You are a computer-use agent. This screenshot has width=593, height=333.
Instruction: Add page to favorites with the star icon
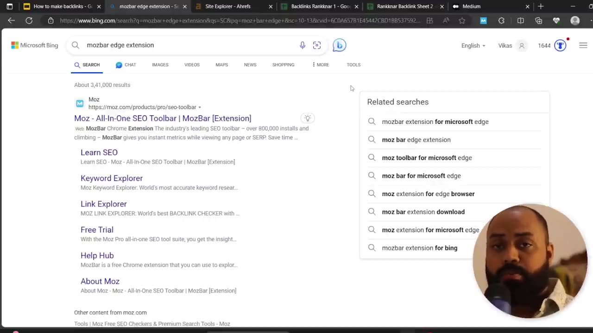[462, 20]
